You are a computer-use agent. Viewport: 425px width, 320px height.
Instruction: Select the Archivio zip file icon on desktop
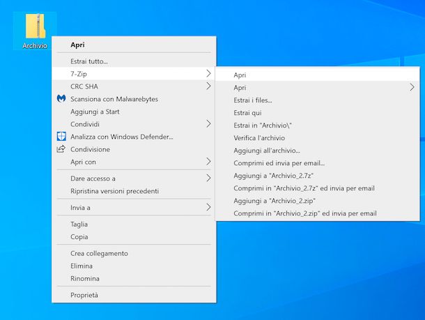pos(36,26)
